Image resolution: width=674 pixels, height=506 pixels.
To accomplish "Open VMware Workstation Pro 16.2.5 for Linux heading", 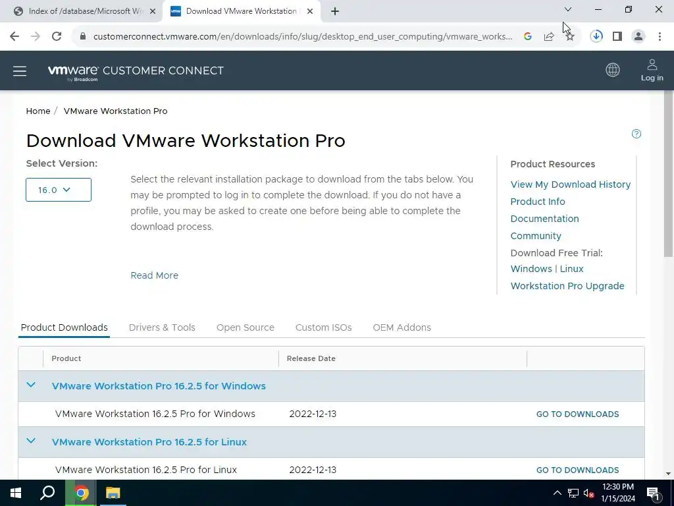I will 149,442.
